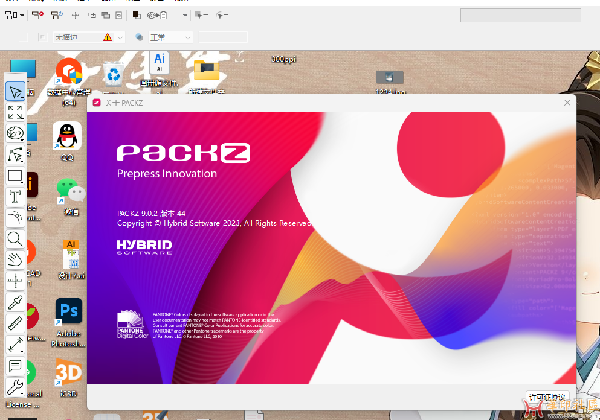Select the Hand pan tool

click(x=15, y=260)
